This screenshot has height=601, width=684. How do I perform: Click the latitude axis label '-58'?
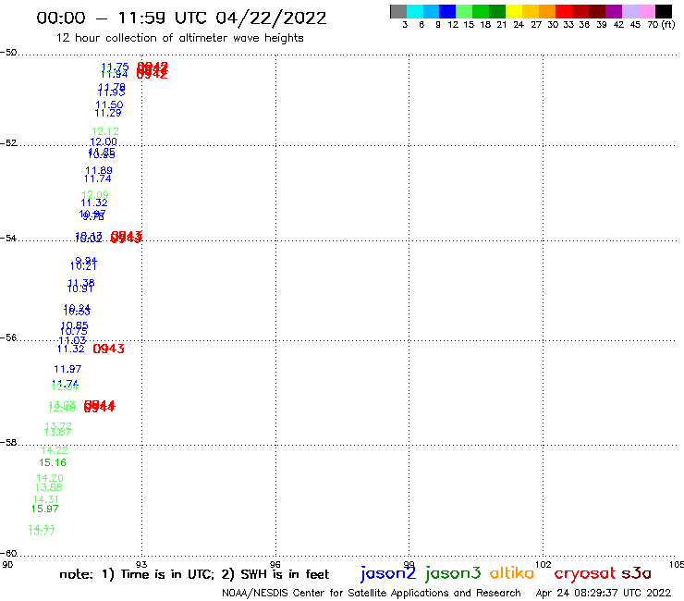point(8,442)
